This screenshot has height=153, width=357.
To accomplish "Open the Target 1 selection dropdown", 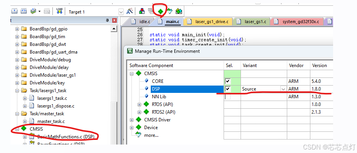I will tap(121, 12).
